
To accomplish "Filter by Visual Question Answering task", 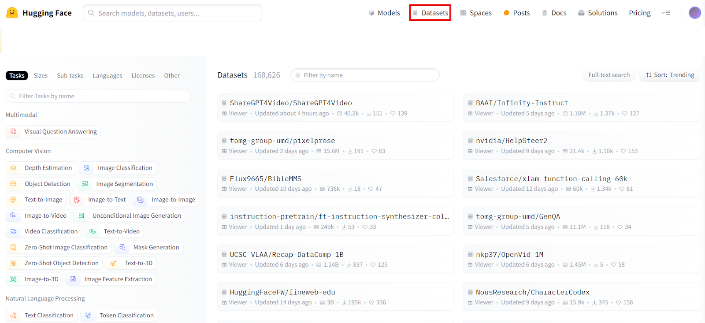I will coord(53,131).
